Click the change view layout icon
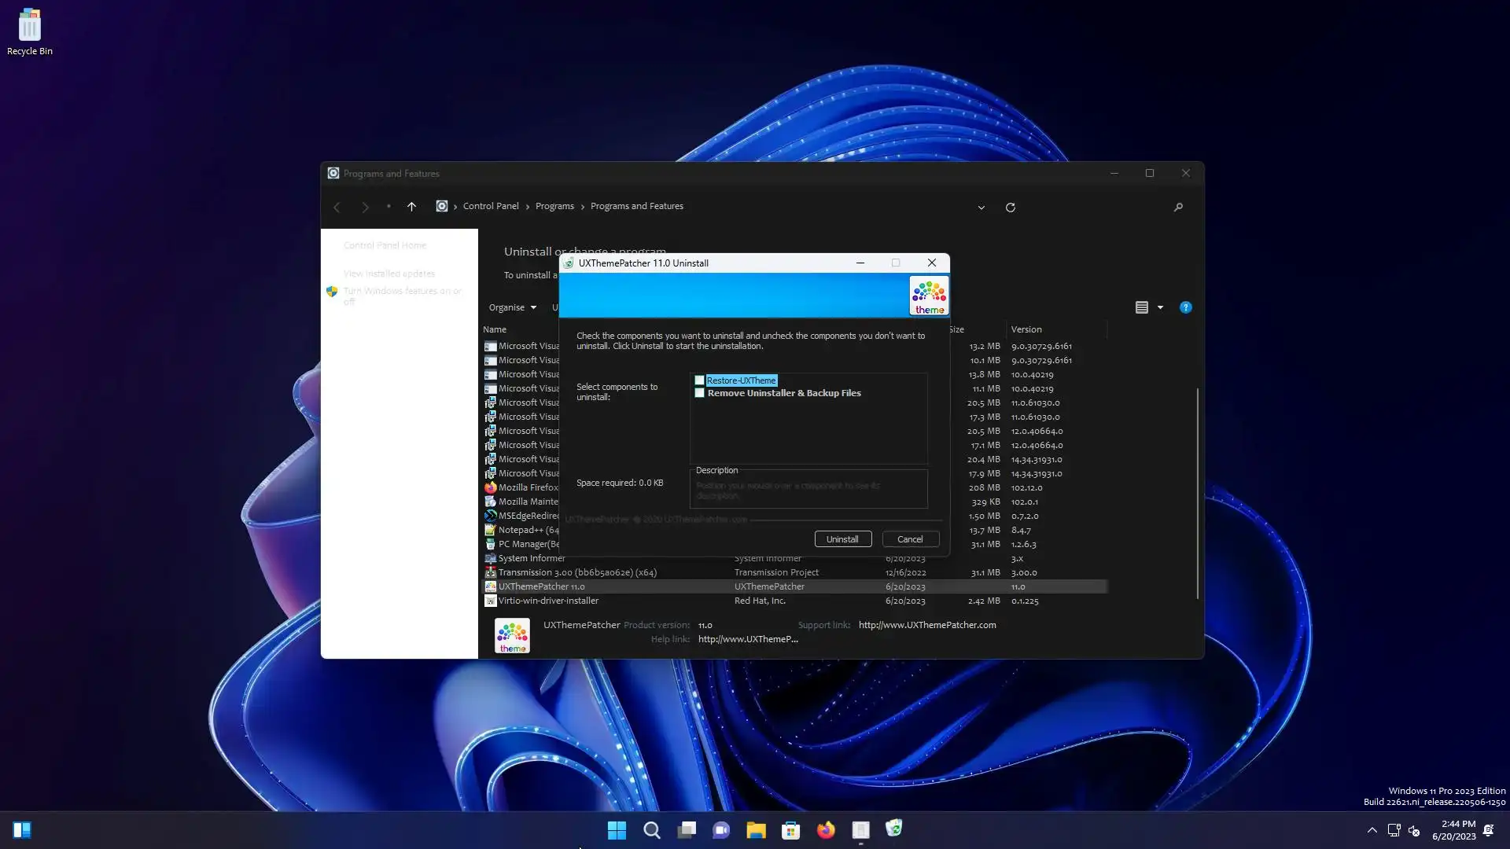This screenshot has width=1510, height=849. pyautogui.click(x=1142, y=307)
